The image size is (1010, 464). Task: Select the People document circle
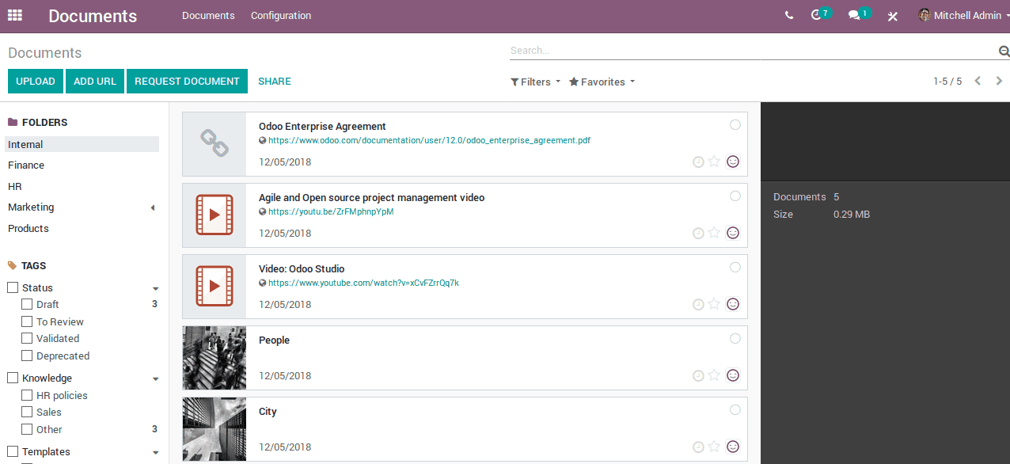pos(735,338)
